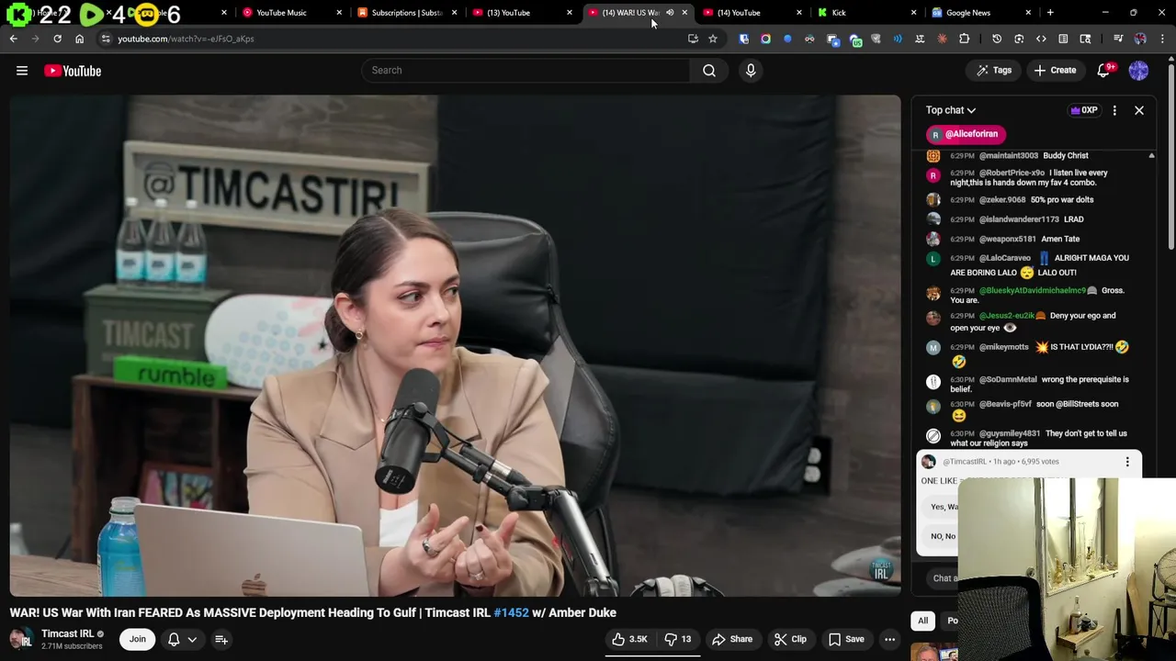Image resolution: width=1176 pixels, height=661 pixels.
Task: Open the live chat three-dot options
Action: coord(1114,110)
